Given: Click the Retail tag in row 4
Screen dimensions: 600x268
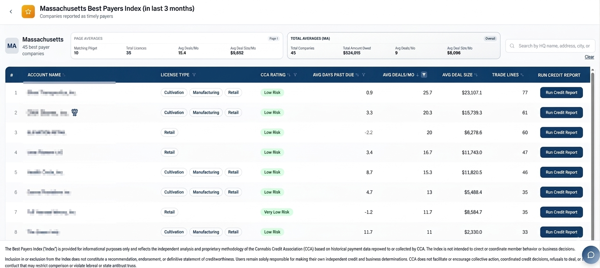Looking at the screenshot, I should [169, 152].
